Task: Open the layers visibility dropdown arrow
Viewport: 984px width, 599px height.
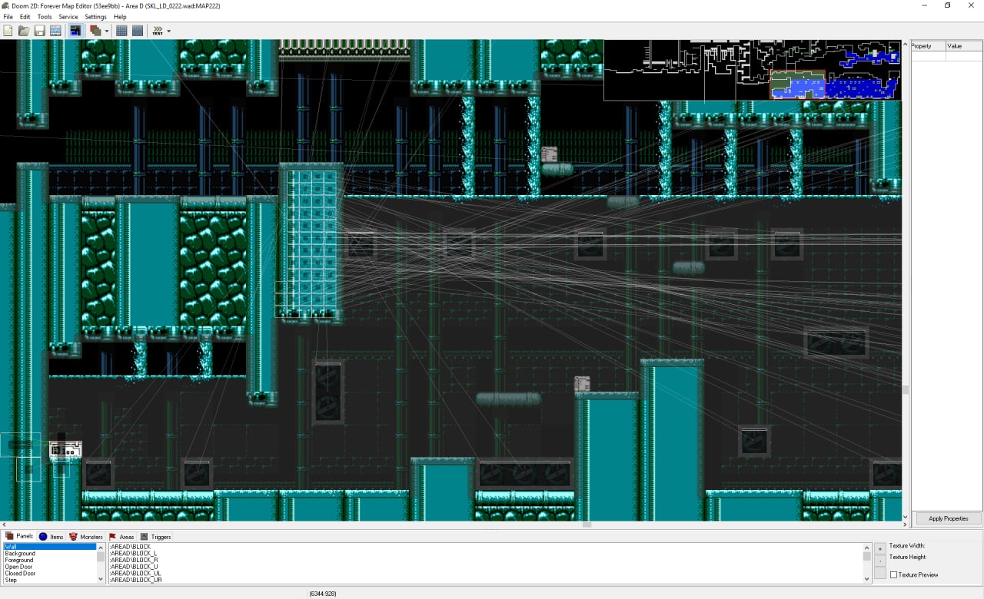Action: coord(107,31)
